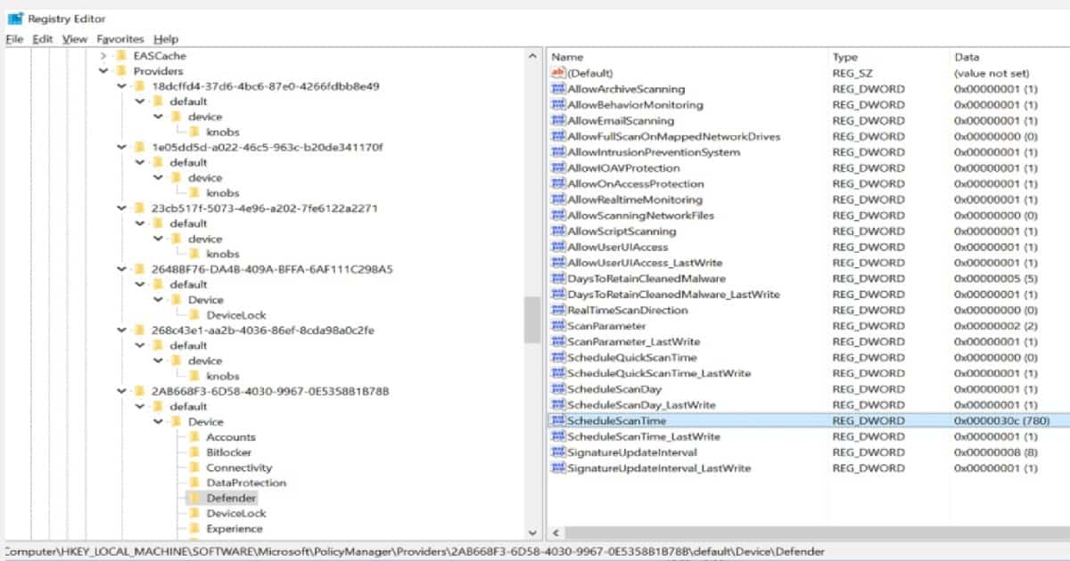Viewport: 1070px width, 561px height.
Task: Collapse the Providers tree node
Action: 103,71
